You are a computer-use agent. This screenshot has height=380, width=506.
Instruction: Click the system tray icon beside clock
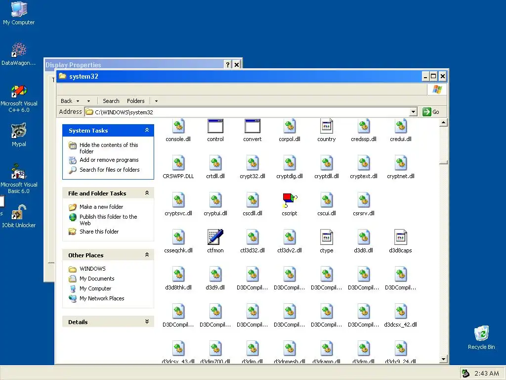[465, 373]
